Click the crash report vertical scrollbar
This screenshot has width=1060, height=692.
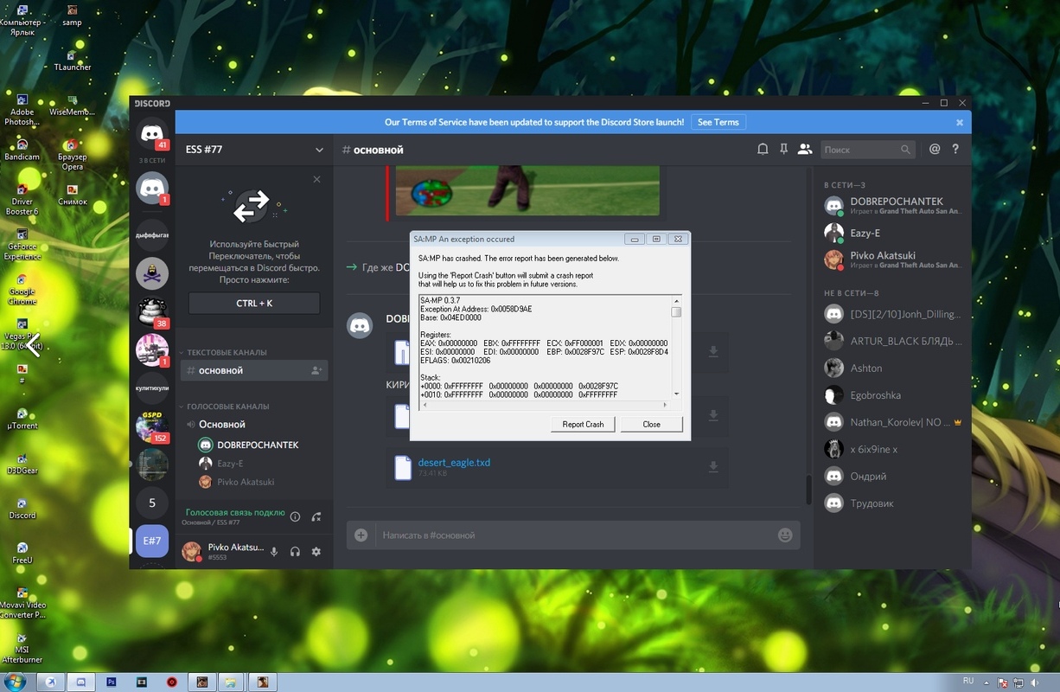pyautogui.click(x=676, y=346)
